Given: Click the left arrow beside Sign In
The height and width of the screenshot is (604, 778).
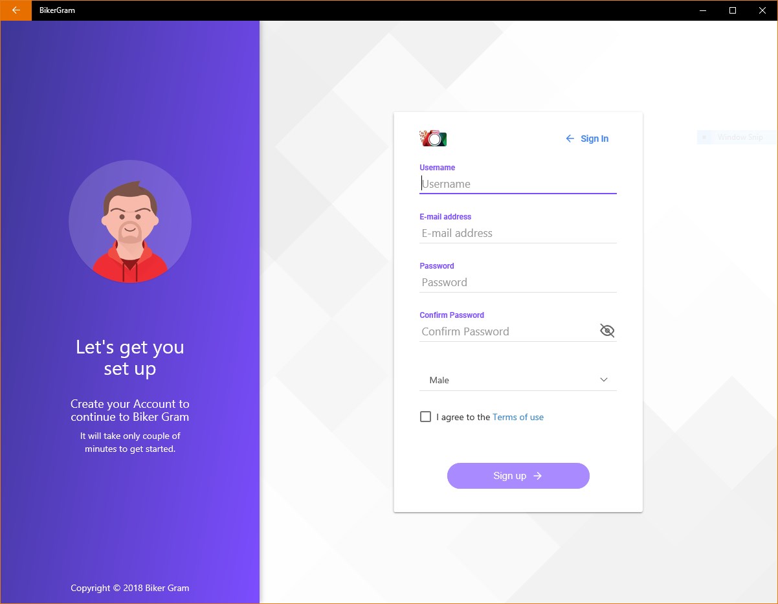Looking at the screenshot, I should point(570,139).
